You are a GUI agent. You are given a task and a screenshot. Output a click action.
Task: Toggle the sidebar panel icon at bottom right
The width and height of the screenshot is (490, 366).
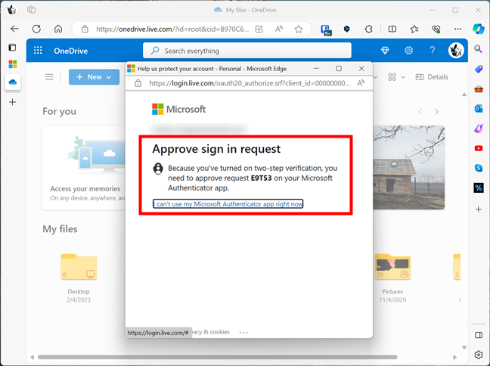coord(479,335)
